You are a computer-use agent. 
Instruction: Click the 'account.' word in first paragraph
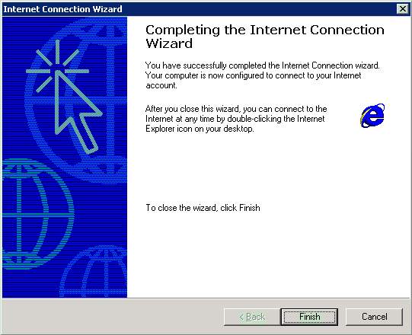[x=161, y=85]
